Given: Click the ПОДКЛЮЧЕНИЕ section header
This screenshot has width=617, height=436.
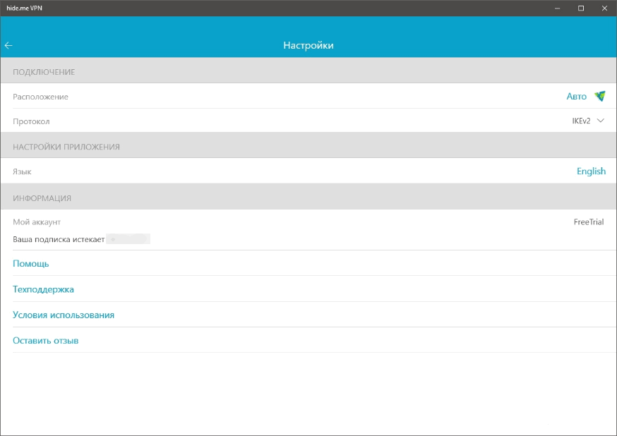Looking at the screenshot, I should tap(44, 72).
